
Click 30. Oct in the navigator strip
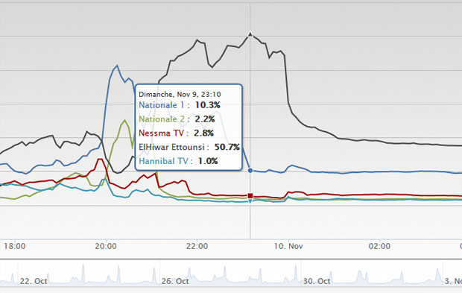coord(317,281)
